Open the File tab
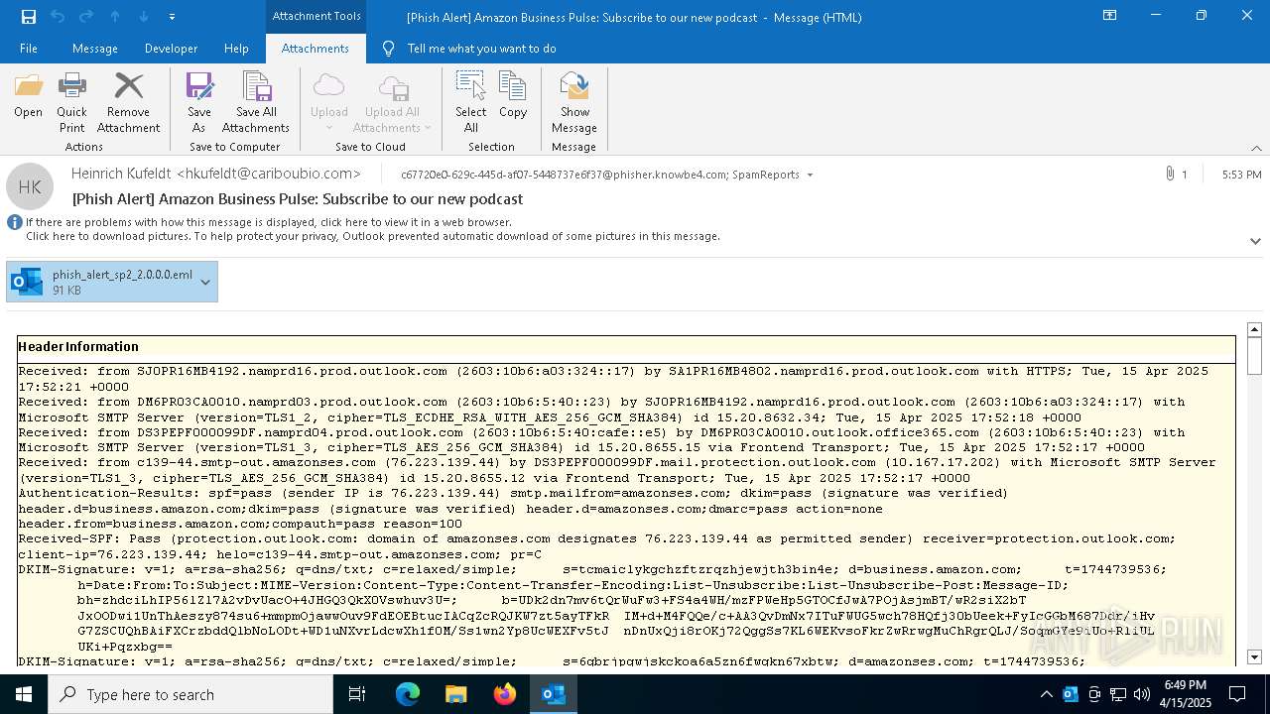 pyautogui.click(x=29, y=48)
